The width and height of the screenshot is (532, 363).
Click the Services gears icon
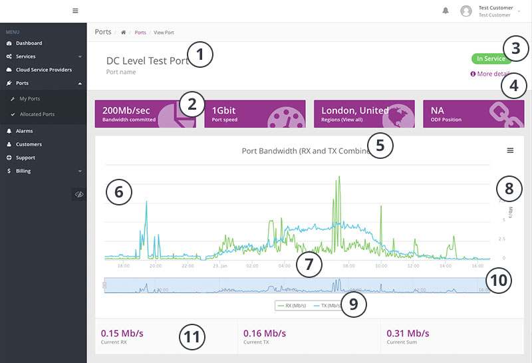click(9, 57)
